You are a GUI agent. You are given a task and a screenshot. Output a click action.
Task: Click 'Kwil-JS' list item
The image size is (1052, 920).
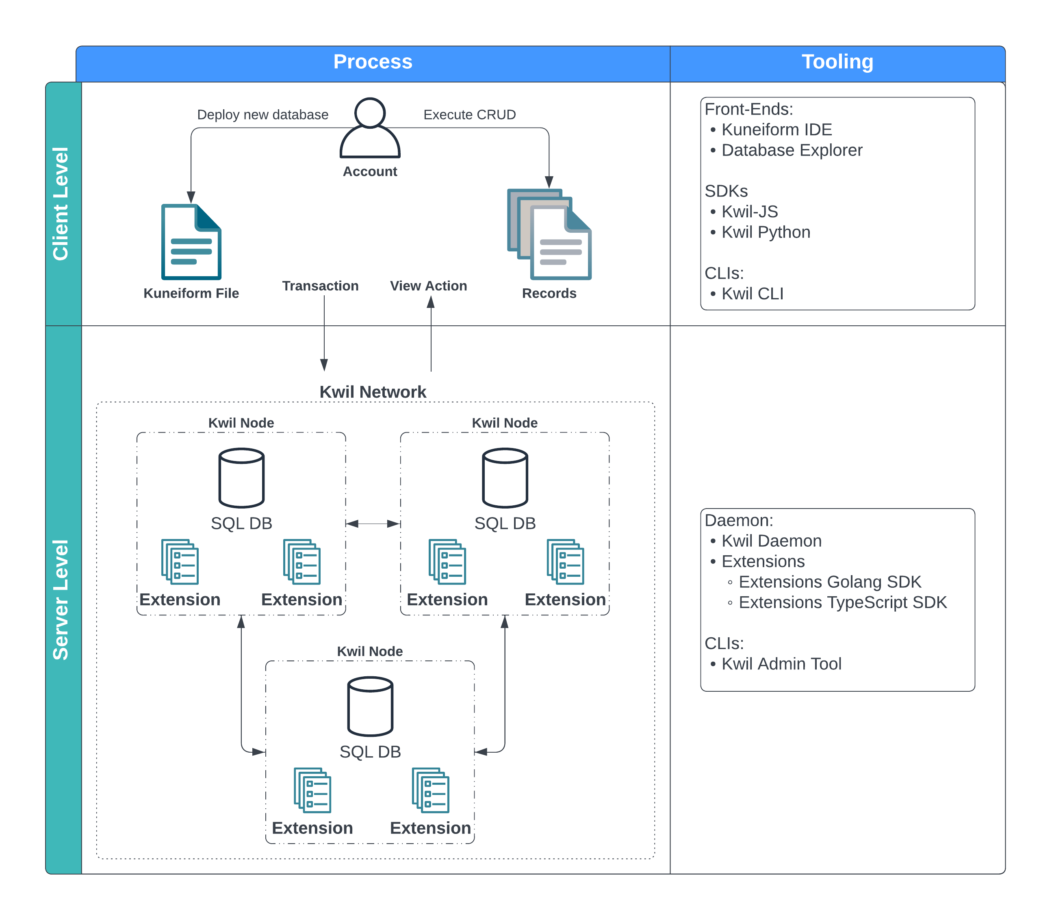[x=749, y=212]
